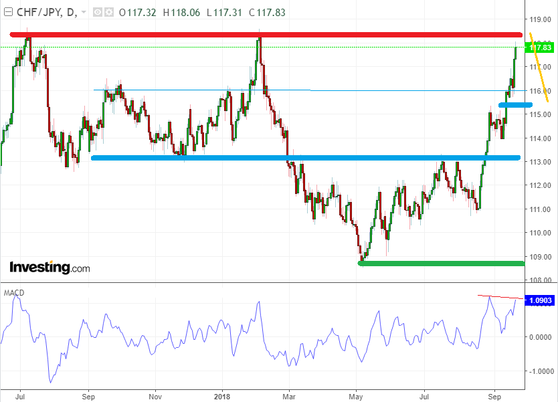
Task: Toggle chart visibility with the eye icon
Action: tap(98, 13)
